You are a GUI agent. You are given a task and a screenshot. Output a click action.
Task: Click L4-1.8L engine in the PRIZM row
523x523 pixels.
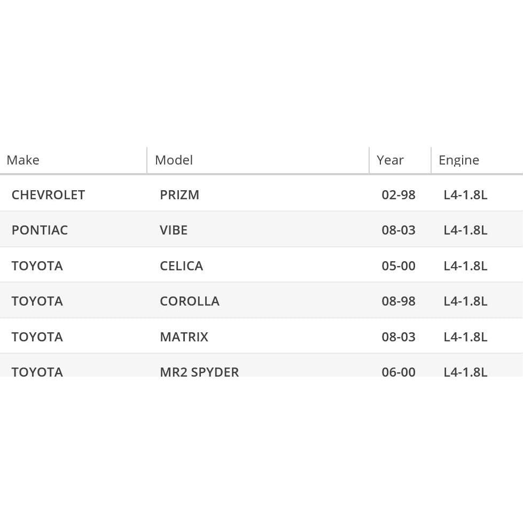465,195
